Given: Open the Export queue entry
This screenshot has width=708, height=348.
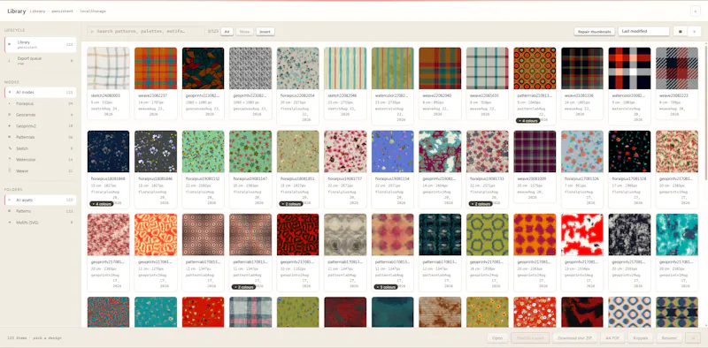Looking at the screenshot, I should click(x=40, y=60).
